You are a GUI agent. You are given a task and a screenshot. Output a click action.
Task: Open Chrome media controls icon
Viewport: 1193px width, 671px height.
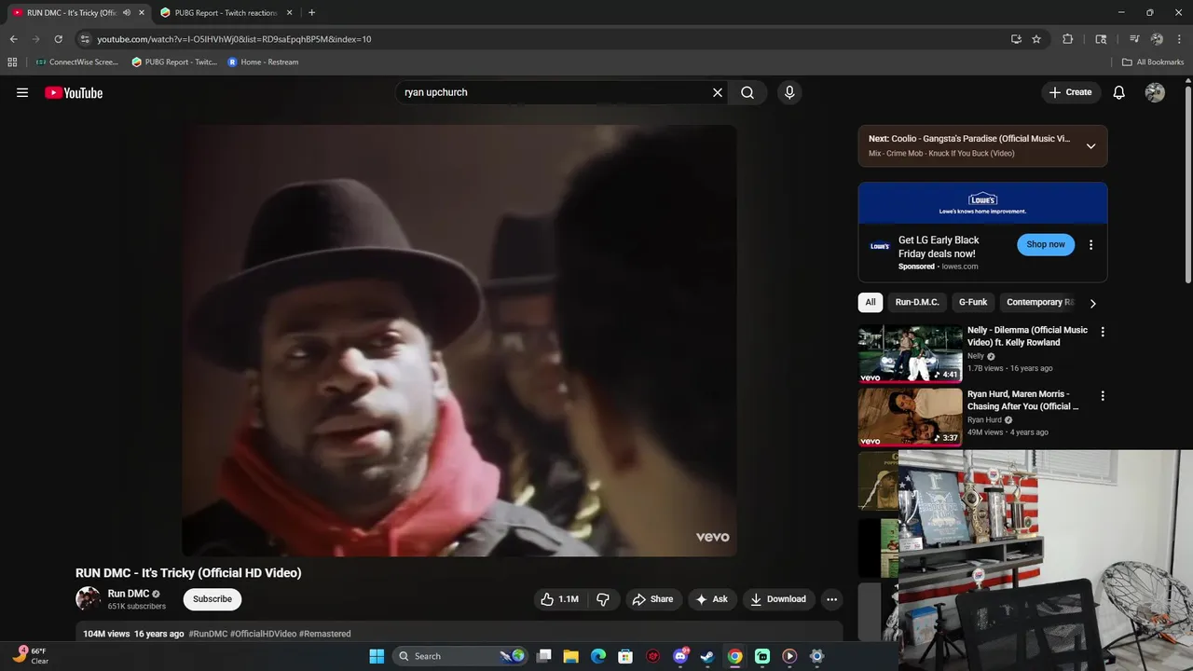(x=1134, y=39)
